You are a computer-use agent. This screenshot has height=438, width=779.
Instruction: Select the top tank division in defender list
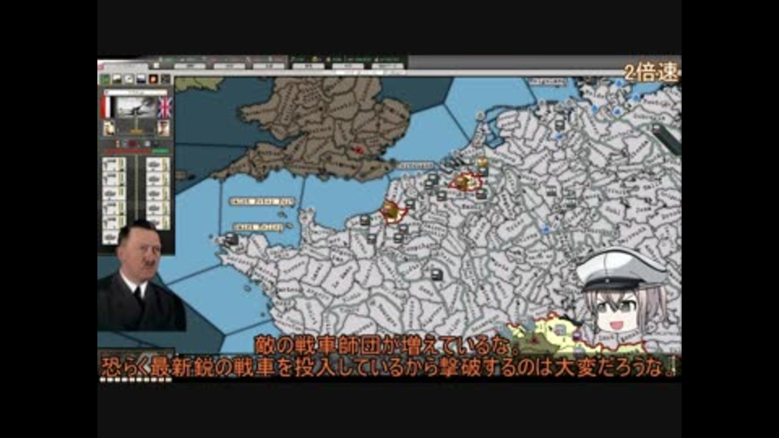click(x=158, y=165)
